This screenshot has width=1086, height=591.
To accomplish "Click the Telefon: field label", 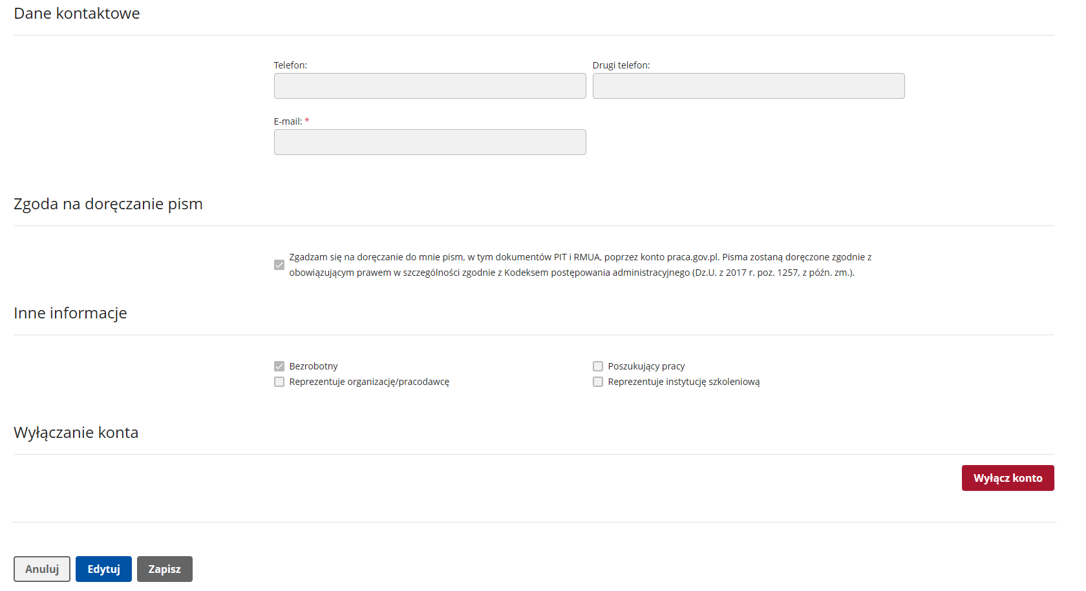I will (x=290, y=65).
